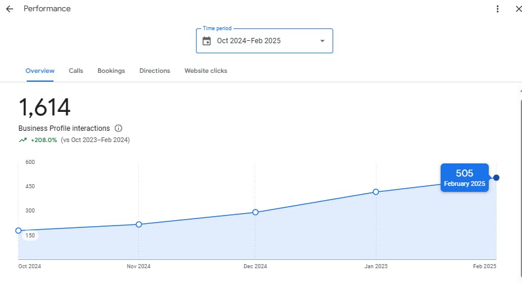522x283 pixels.
Task: Click the info icon beside Business Profile interactions
Action: (118, 128)
